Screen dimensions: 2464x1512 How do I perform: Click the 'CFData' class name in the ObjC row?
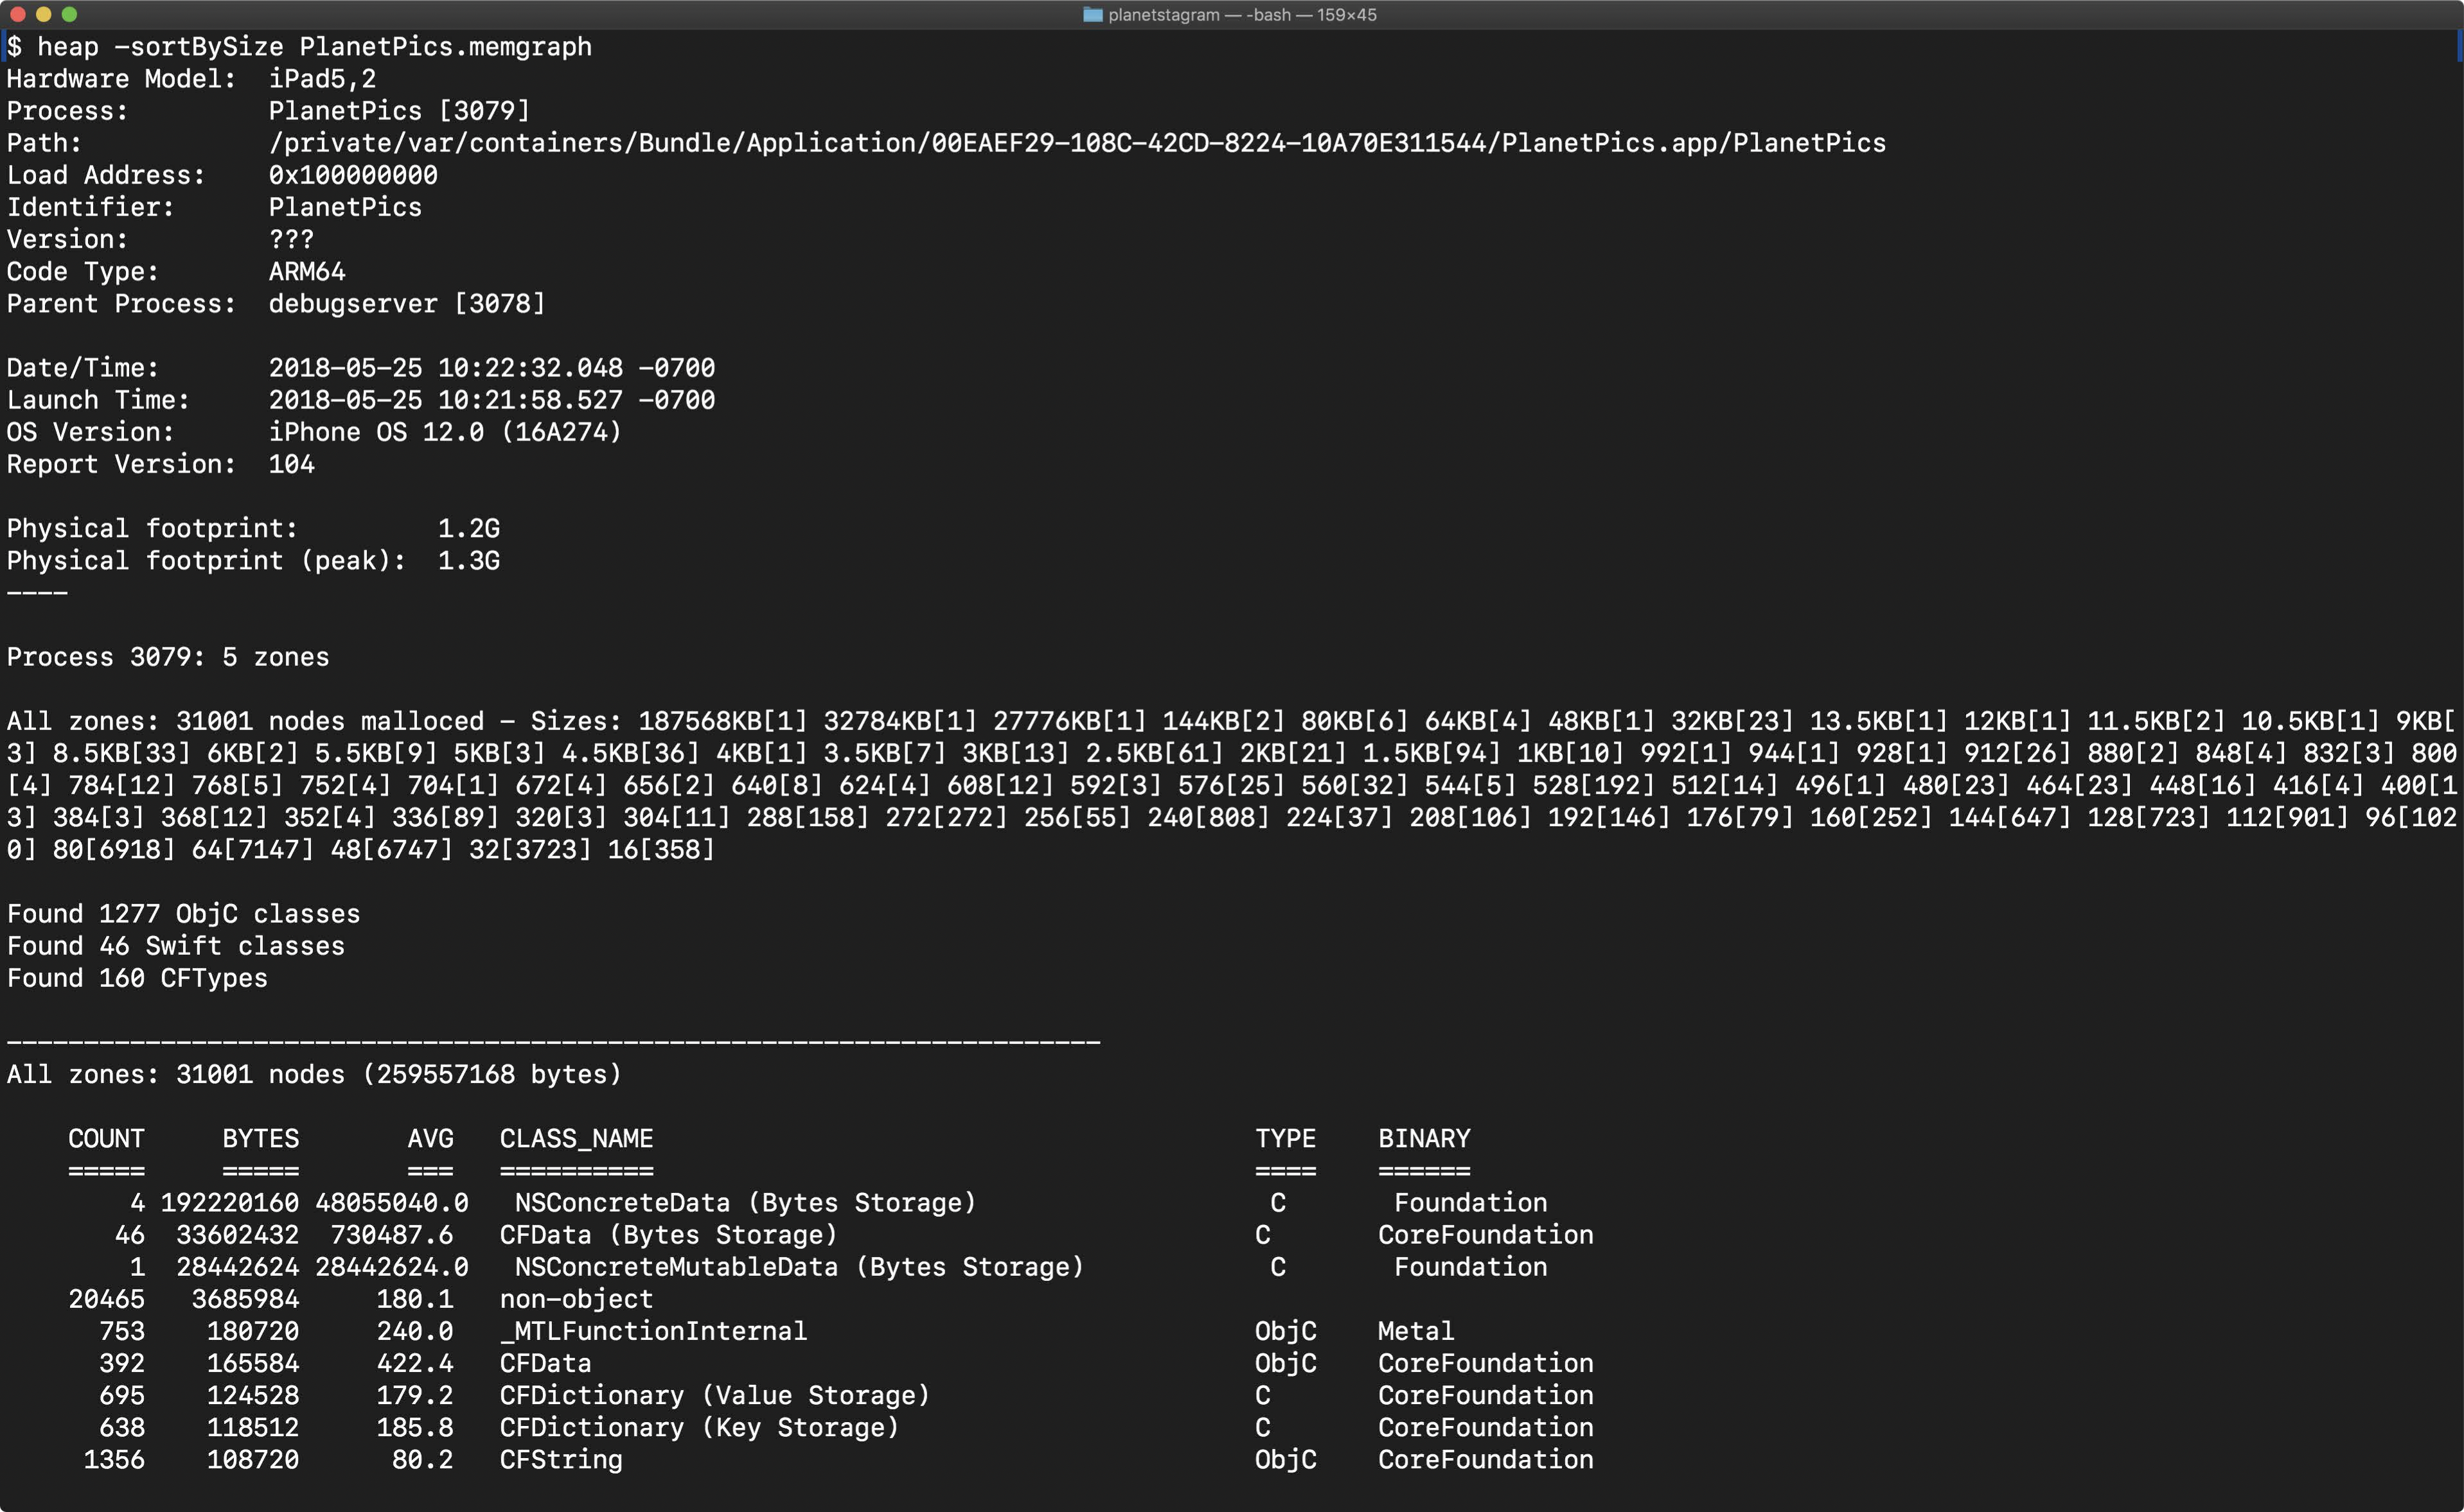pos(545,1363)
